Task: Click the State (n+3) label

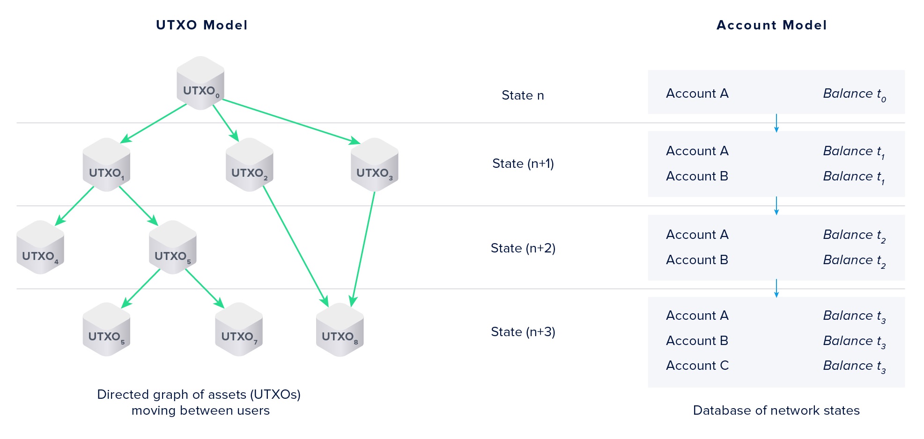Action: click(523, 332)
